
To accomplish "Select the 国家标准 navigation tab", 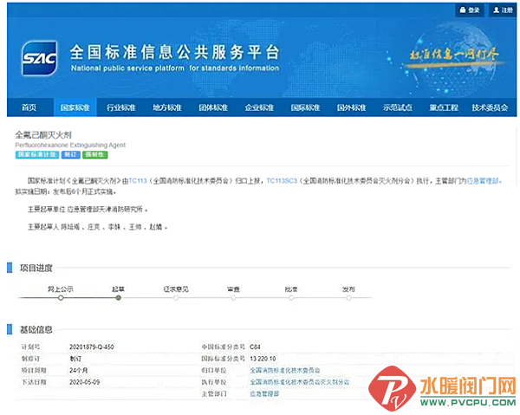I will click(x=75, y=107).
